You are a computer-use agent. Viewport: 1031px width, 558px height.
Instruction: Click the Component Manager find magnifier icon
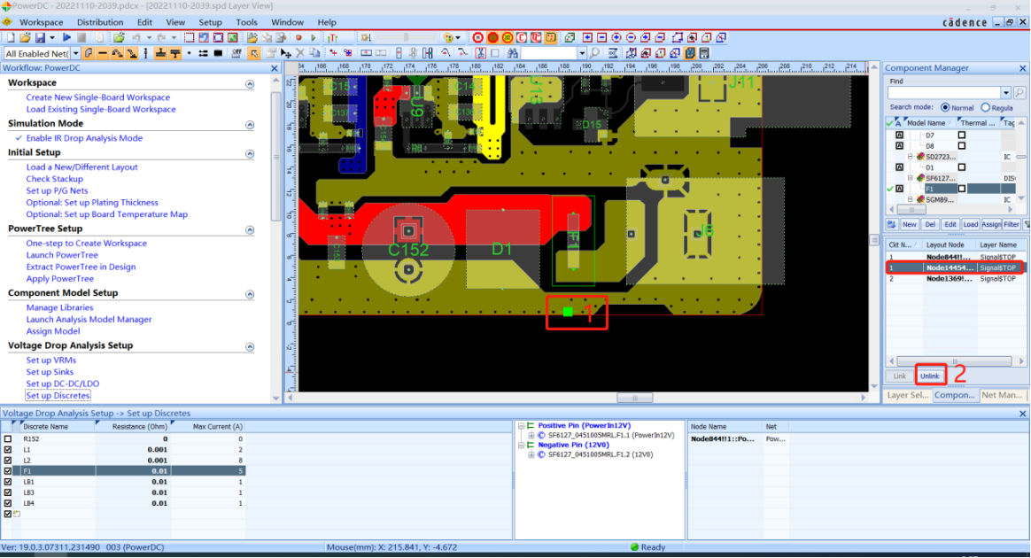1019,93
